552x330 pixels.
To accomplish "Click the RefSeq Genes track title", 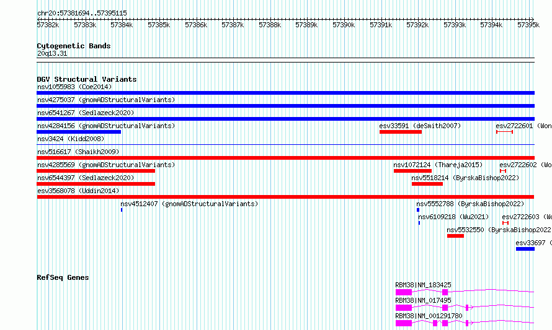I will tap(63, 277).
